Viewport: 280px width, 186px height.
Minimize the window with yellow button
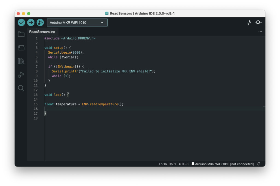coord(24,13)
